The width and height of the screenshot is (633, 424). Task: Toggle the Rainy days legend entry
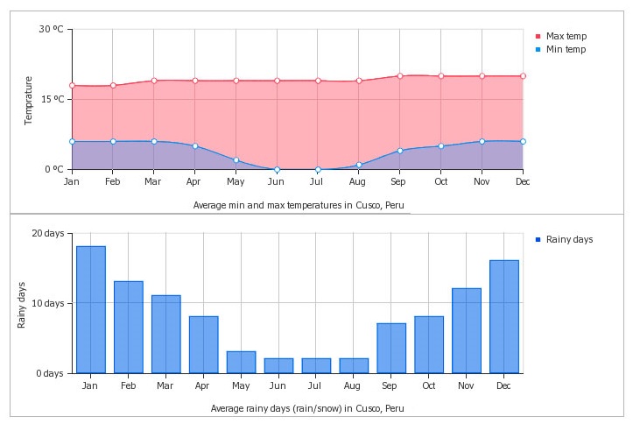click(x=569, y=239)
